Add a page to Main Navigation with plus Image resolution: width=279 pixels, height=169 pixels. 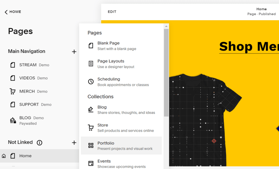[74, 51]
